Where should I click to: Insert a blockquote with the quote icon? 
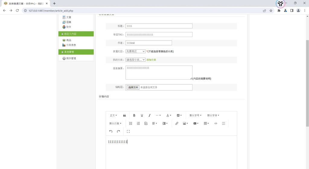[124, 115]
